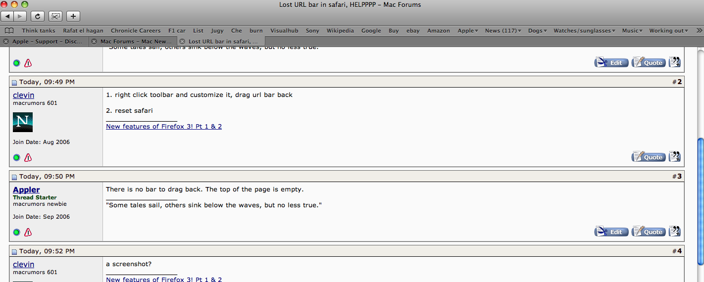
Task: Click the green online status icon in post #2
Action: tap(16, 157)
